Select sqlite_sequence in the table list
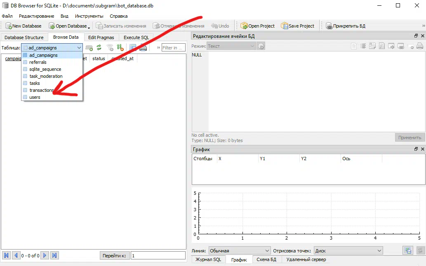Viewport: 426px width, 266px height. [52, 69]
